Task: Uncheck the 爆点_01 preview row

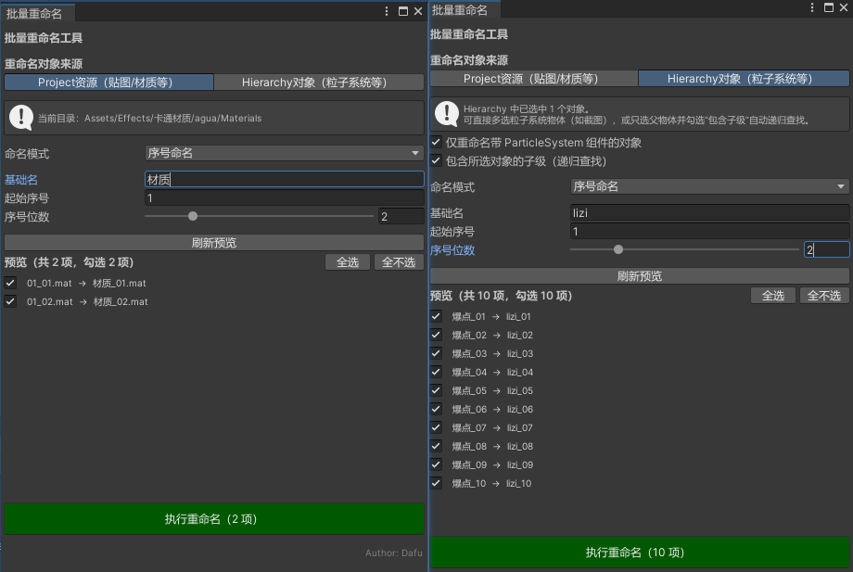Action: click(x=436, y=316)
